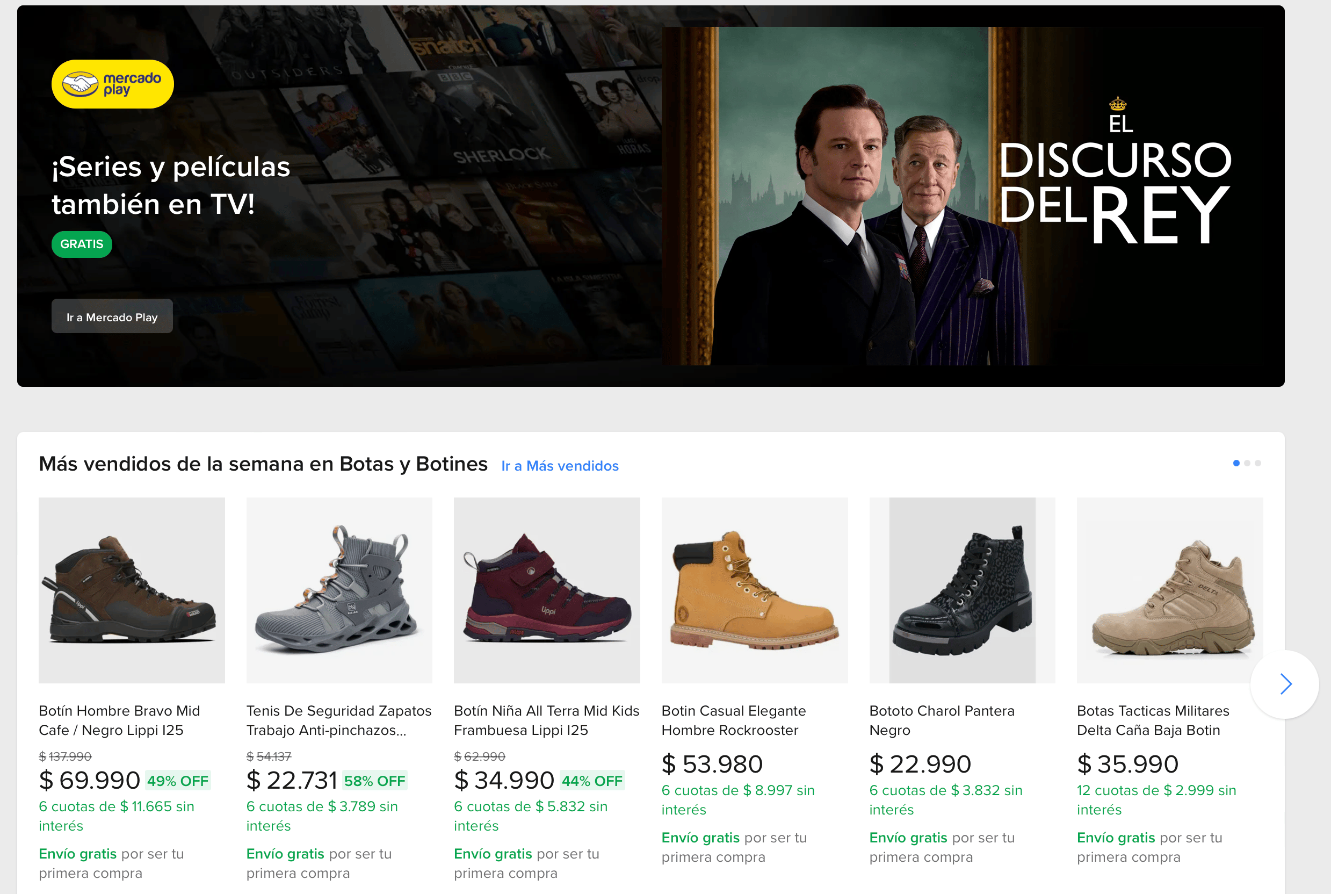Open the burgundy Lippi kids boot image
Viewport: 1331px width, 894px height.
[547, 590]
